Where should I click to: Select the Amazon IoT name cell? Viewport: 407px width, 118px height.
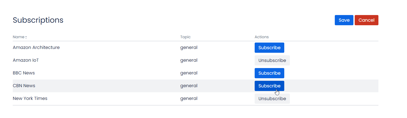click(x=26, y=60)
